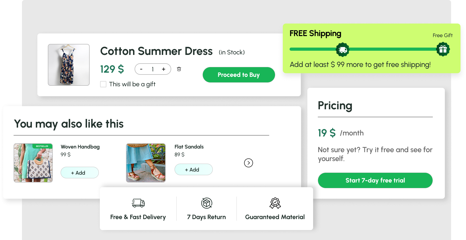Click the Free & Fast Delivery truck icon

(x=138, y=203)
